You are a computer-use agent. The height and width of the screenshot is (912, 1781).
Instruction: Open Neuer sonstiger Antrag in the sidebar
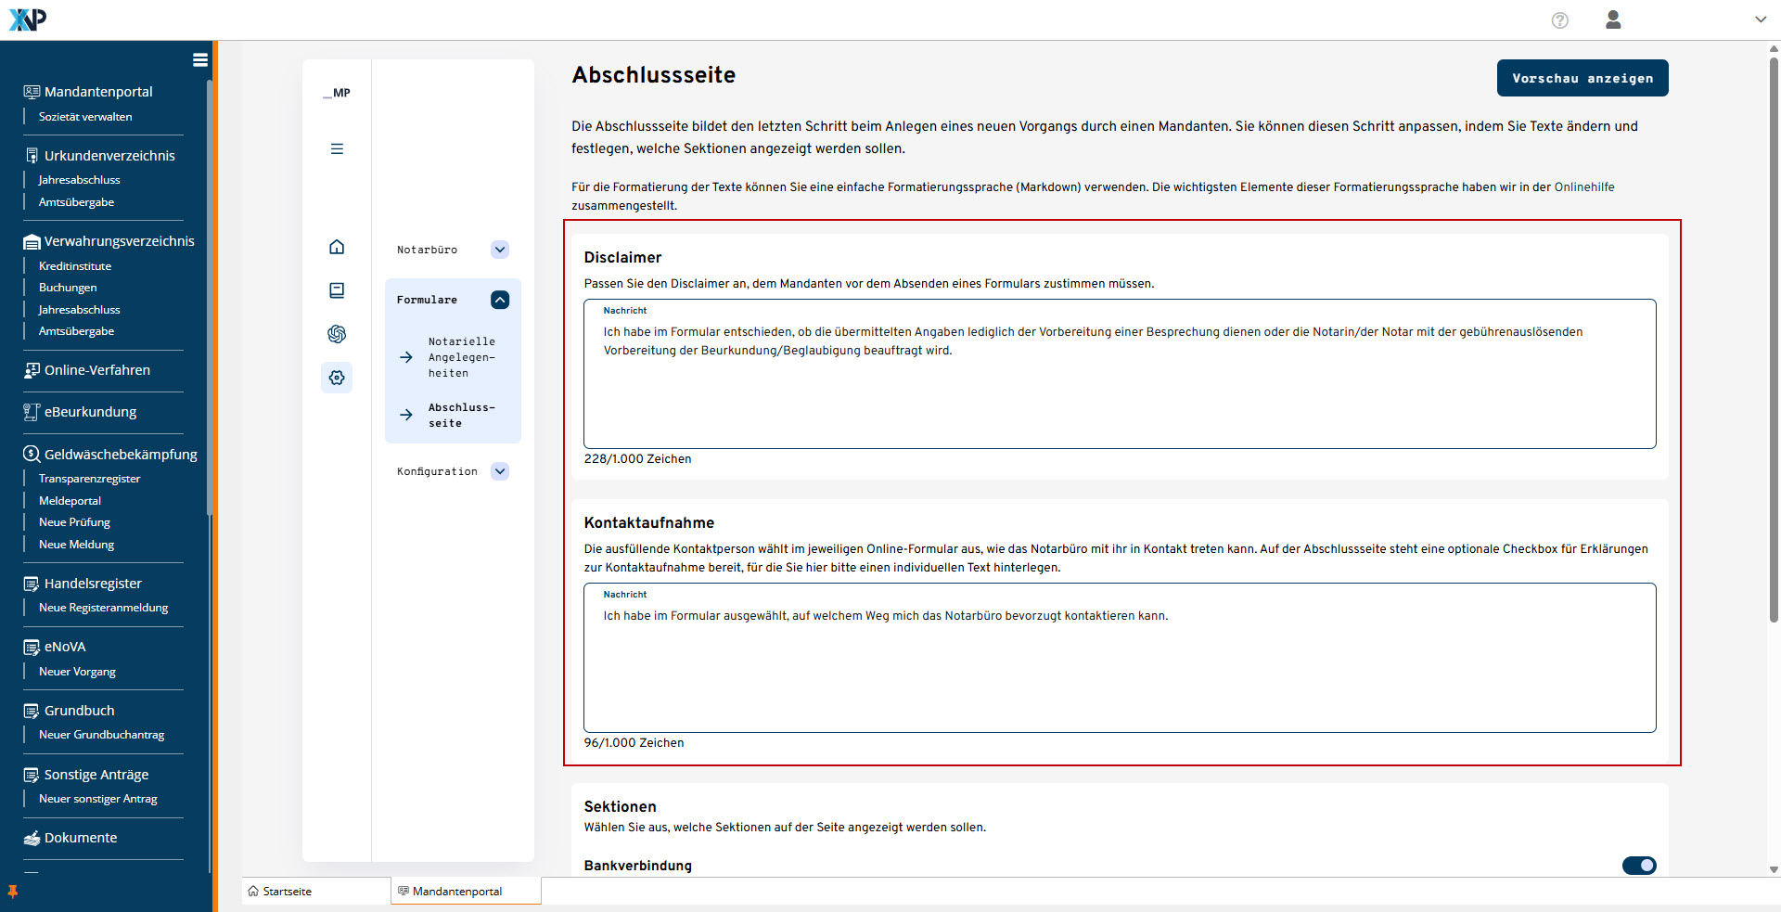tap(97, 799)
